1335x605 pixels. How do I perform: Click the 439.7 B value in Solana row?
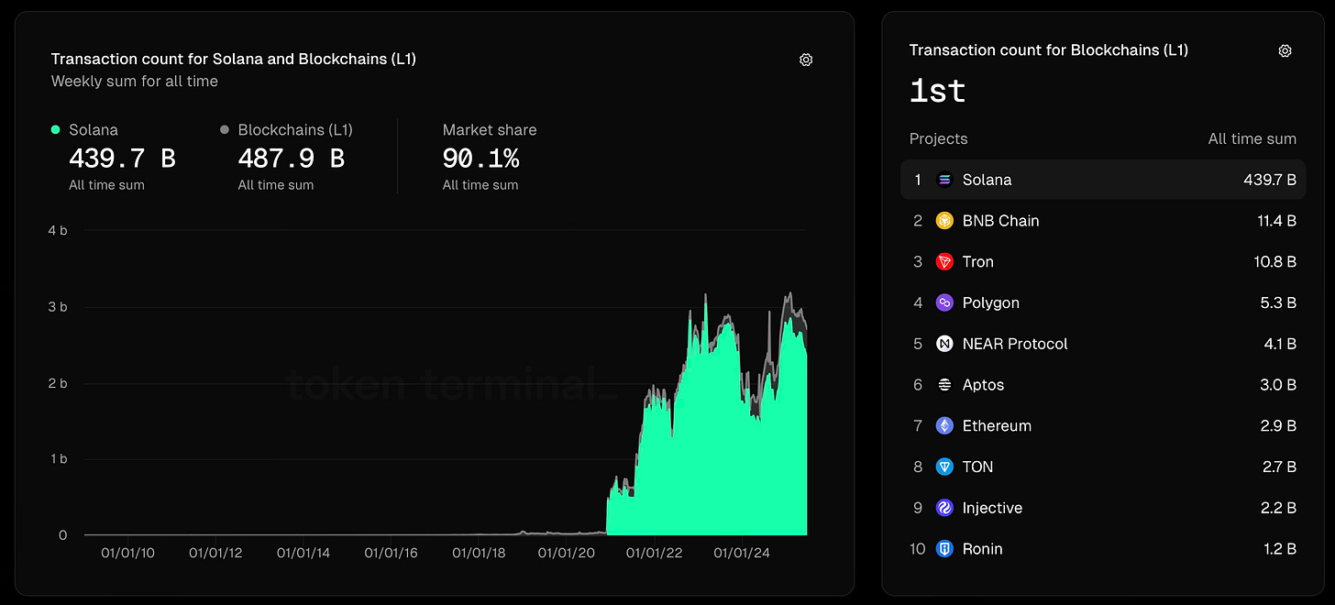(x=1271, y=180)
